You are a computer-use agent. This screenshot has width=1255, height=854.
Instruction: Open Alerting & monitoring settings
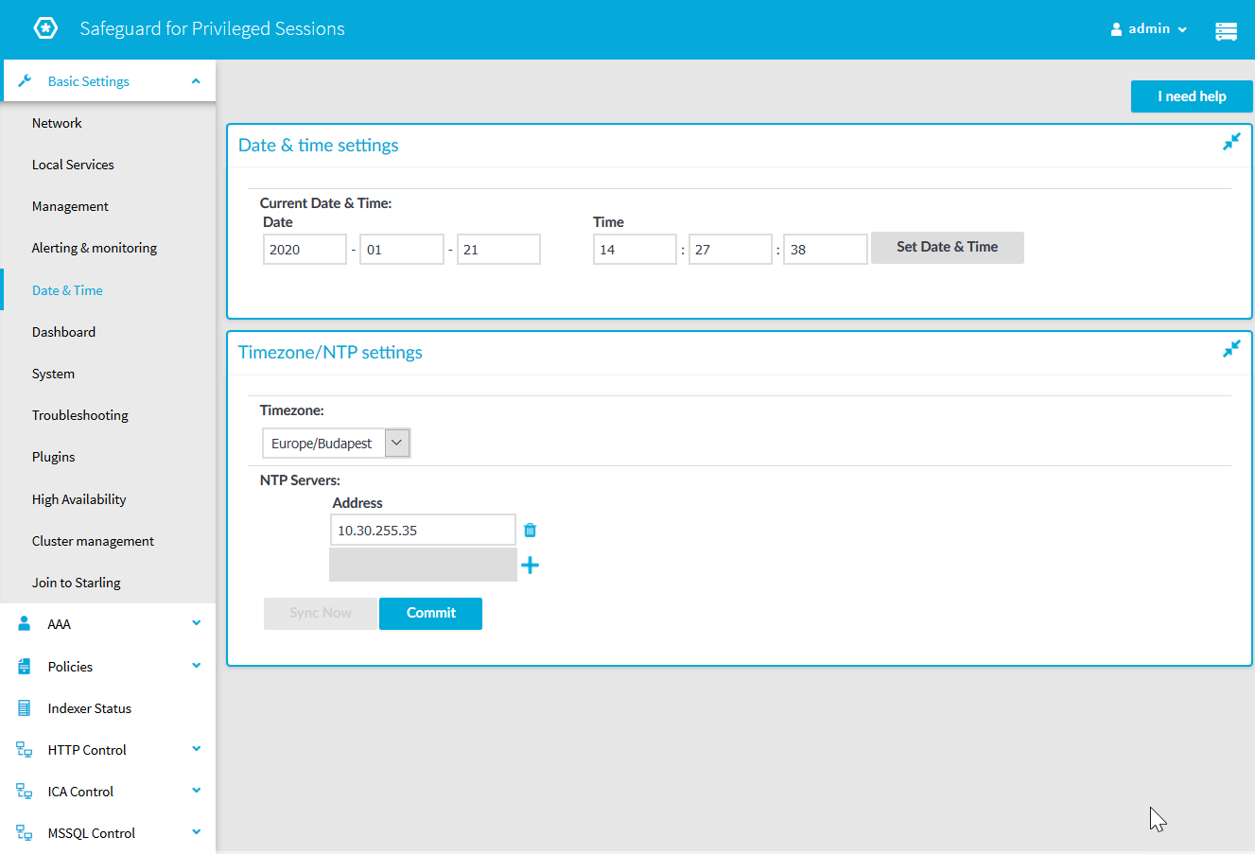(x=95, y=248)
